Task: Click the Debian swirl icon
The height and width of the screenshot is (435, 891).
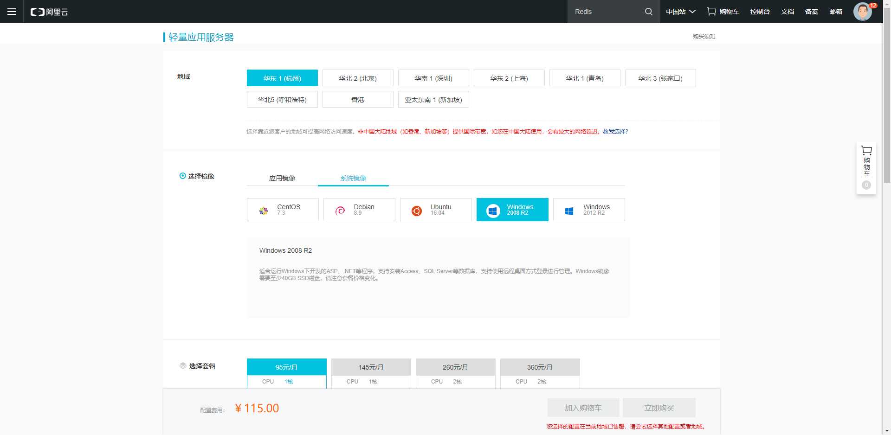Action: pos(340,211)
